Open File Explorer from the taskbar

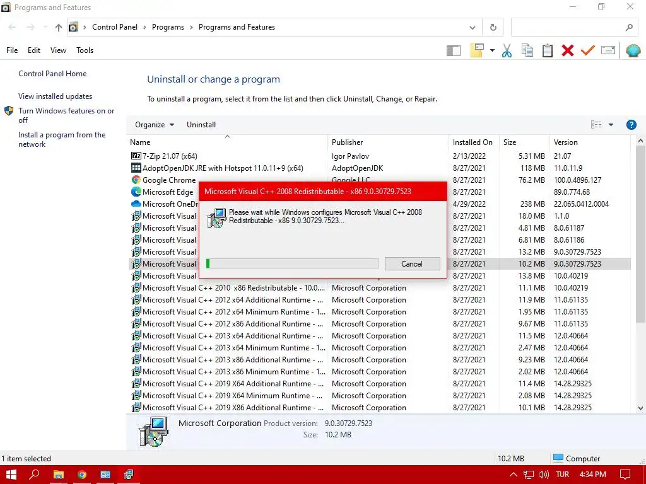click(x=58, y=475)
